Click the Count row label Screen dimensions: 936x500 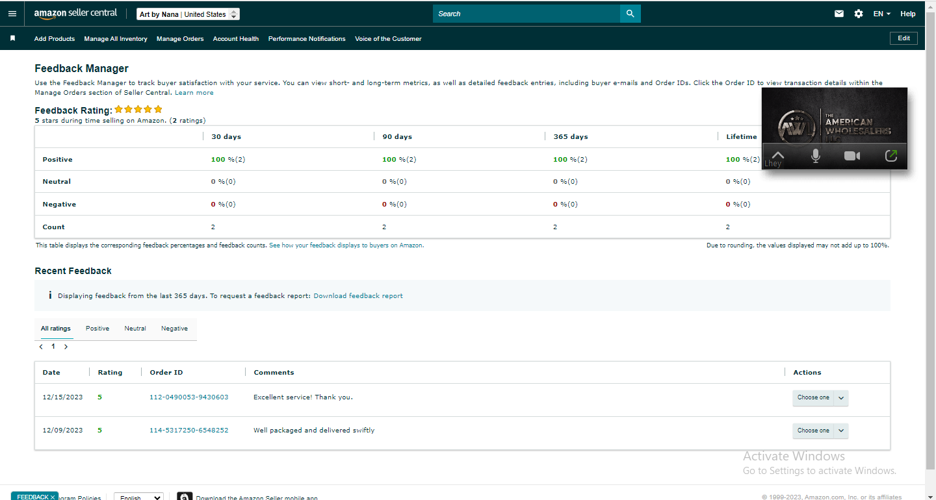click(x=54, y=227)
